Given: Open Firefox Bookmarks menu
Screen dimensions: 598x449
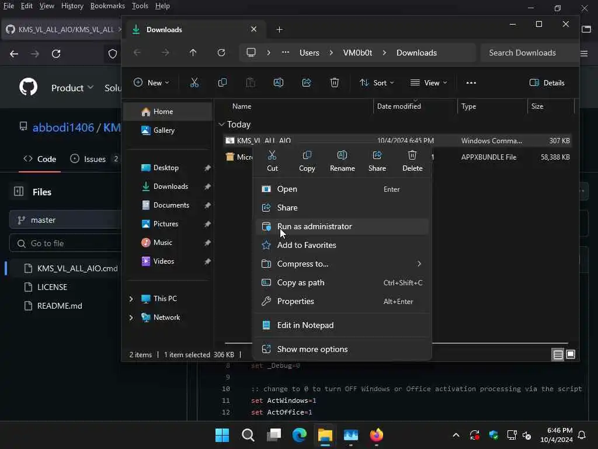Looking at the screenshot, I should click(x=107, y=6).
